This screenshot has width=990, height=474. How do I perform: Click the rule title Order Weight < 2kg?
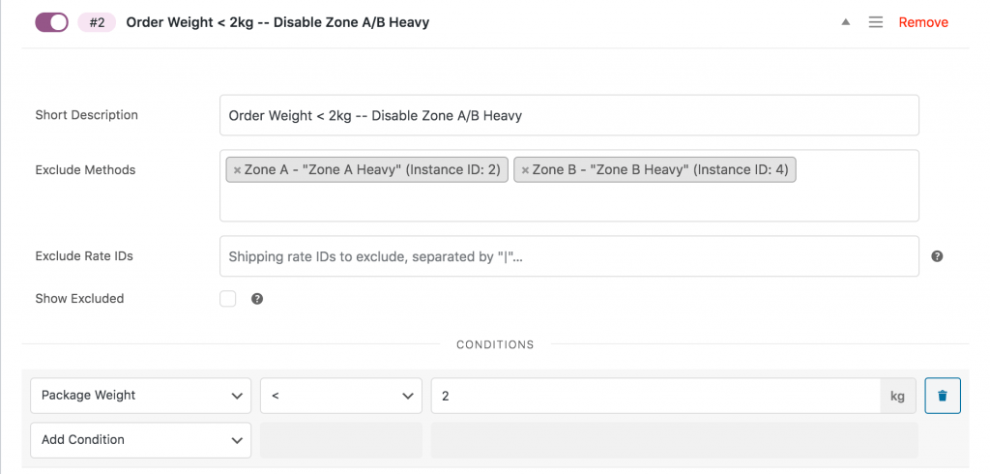click(277, 22)
